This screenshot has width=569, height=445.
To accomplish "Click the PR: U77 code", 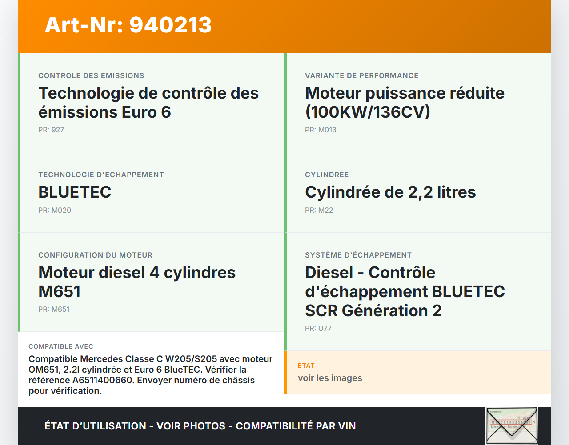I will [318, 328].
